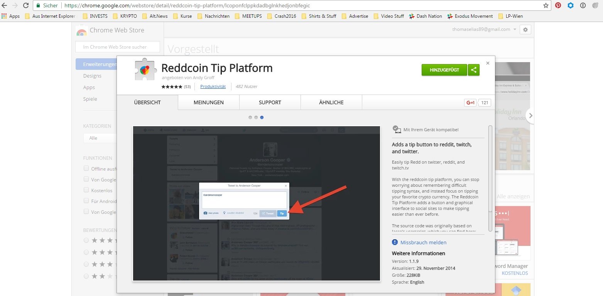Close the Reddcoin Tip Platform dialog
Screen dimensions: 603x296
pyautogui.click(x=488, y=63)
